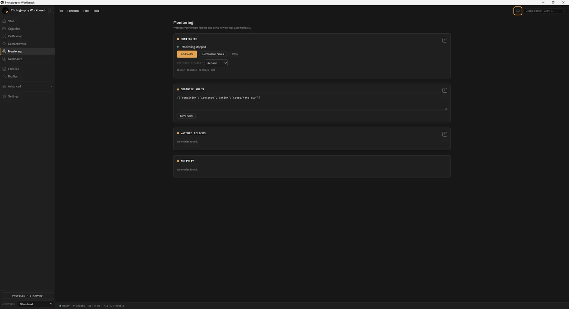Click the 'Ready' status bar indicator
The width and height of the screenshot is (569, 309).
click(65, 306)
